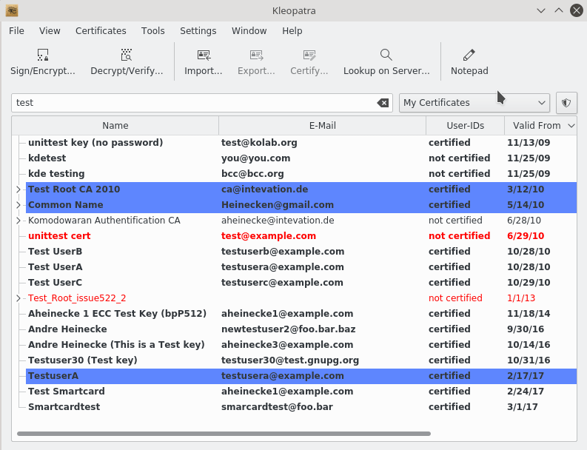Click the shield validation button

click(566, 103)
